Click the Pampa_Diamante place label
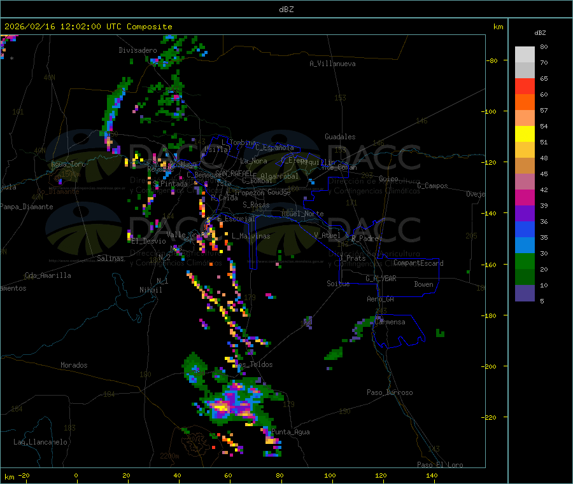 (27, 207)
